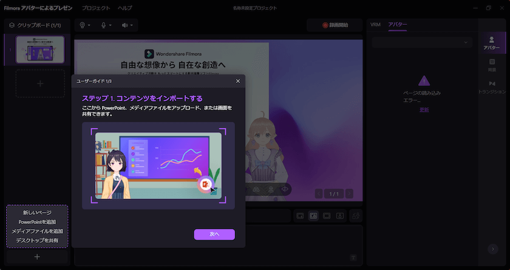Open the アバター side panel icon

pyautogui.click(x=491, y=43)
